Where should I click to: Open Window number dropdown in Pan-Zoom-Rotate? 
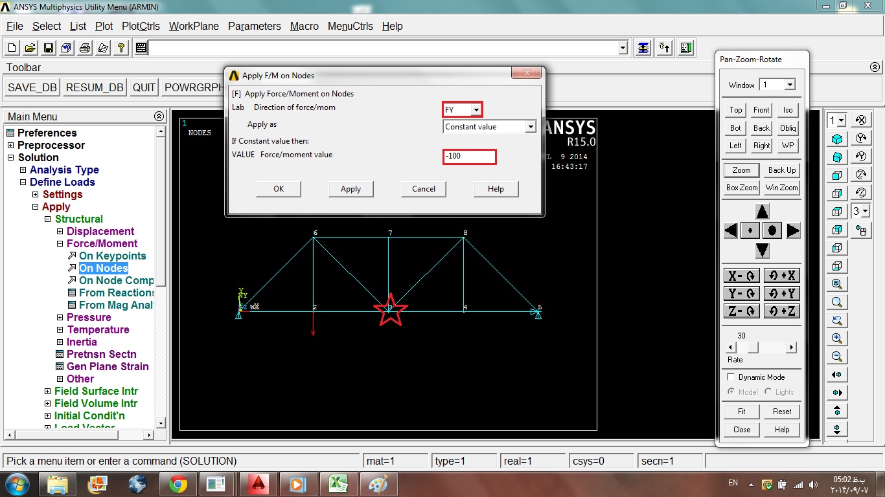click(789, 85)
